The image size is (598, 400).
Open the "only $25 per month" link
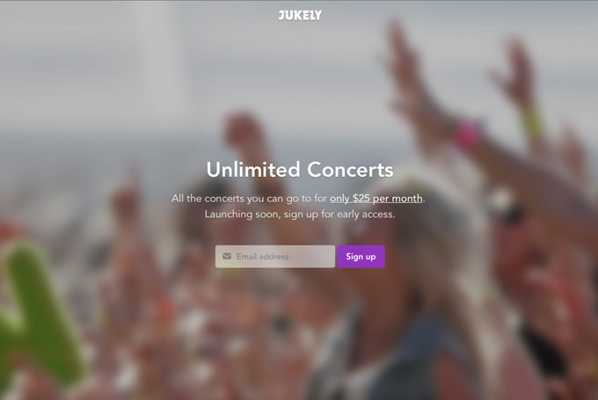tap(376, 199)
